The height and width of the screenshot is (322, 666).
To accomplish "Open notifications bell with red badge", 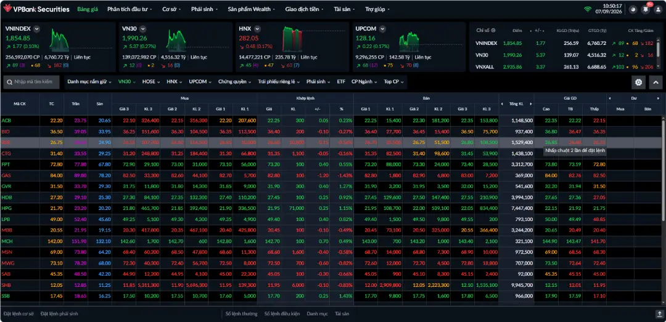I will (x=646, y=9).
